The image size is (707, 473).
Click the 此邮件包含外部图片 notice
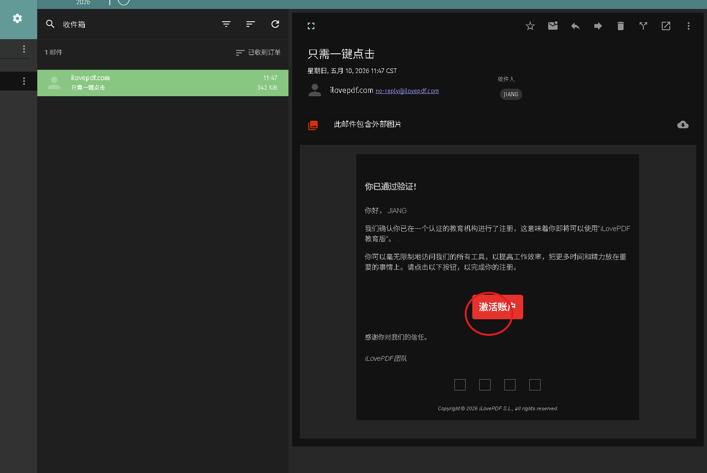pos(368,124)
